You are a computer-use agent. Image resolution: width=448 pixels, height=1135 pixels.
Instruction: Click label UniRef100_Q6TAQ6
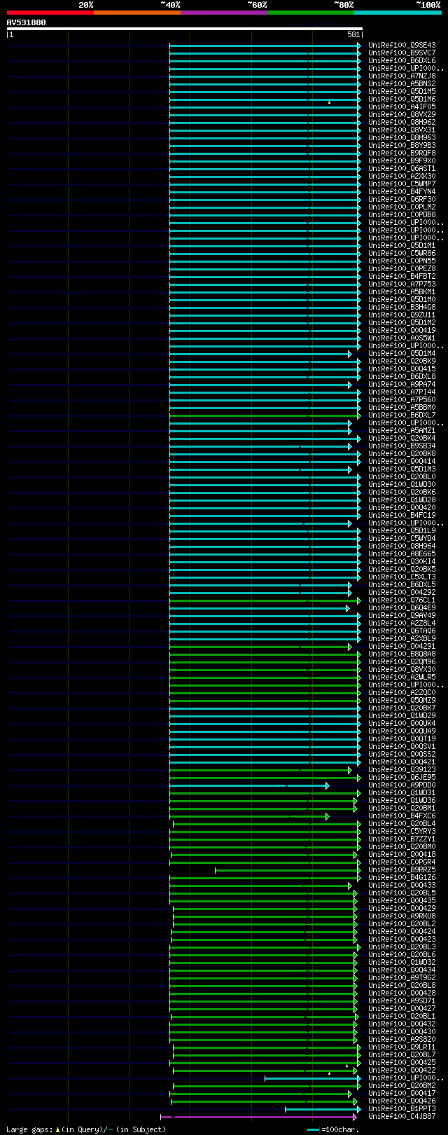[x=402, y=631]
